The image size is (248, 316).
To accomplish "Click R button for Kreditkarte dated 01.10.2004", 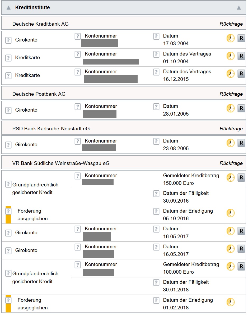I will click(241, 56).
